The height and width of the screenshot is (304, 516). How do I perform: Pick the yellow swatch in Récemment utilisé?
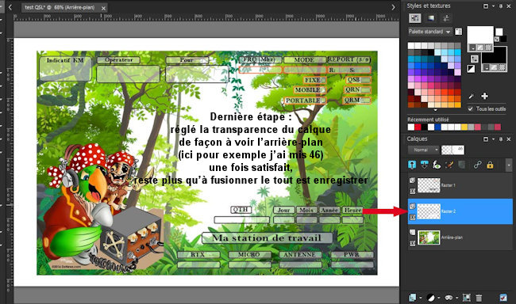464,127
